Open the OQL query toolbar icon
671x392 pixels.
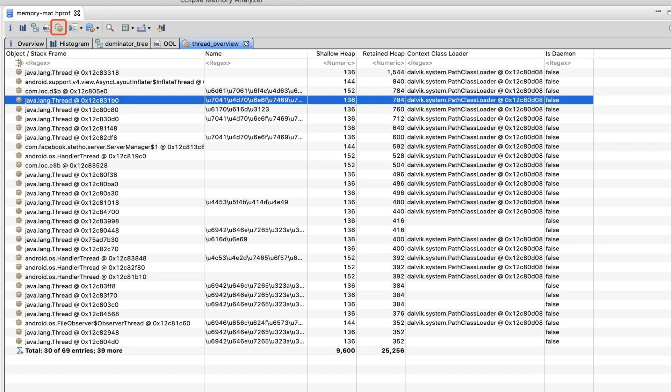(x=46, y=28)
